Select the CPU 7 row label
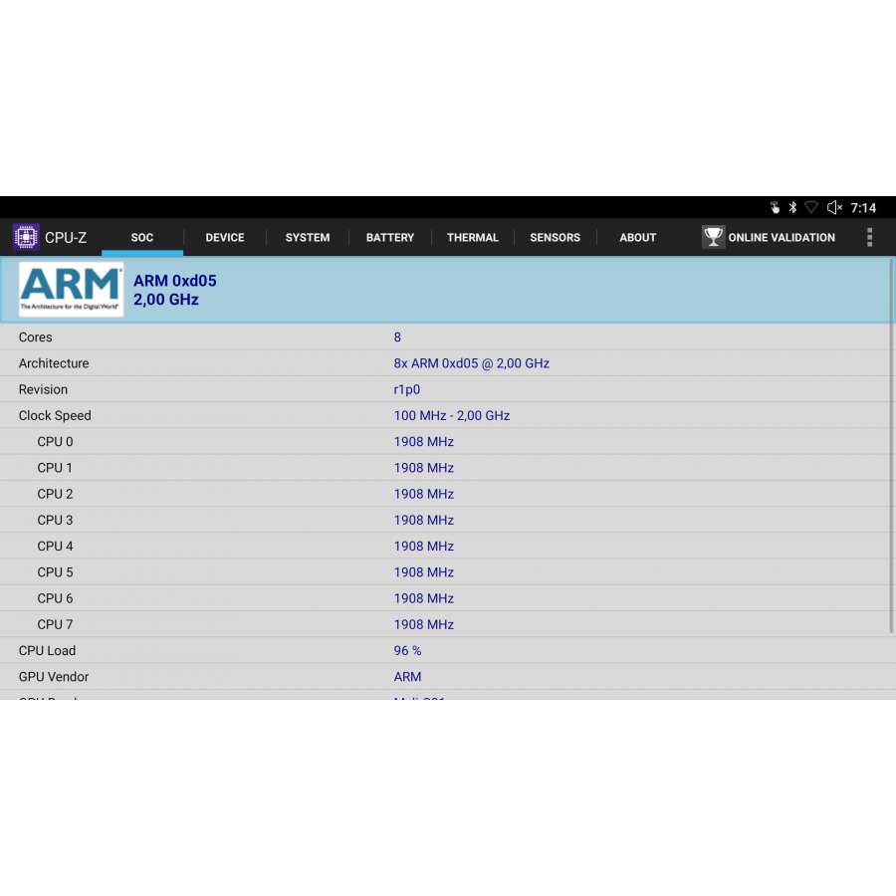The width and height of the screenshot is (896, 896). (x=55, y=624)
